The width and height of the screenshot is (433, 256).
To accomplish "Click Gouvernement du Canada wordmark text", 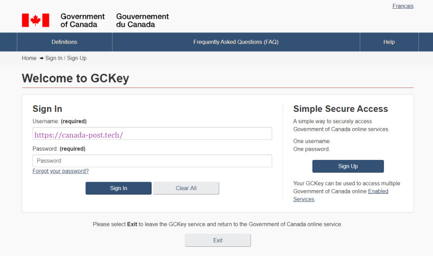I will tap(142, 21).
